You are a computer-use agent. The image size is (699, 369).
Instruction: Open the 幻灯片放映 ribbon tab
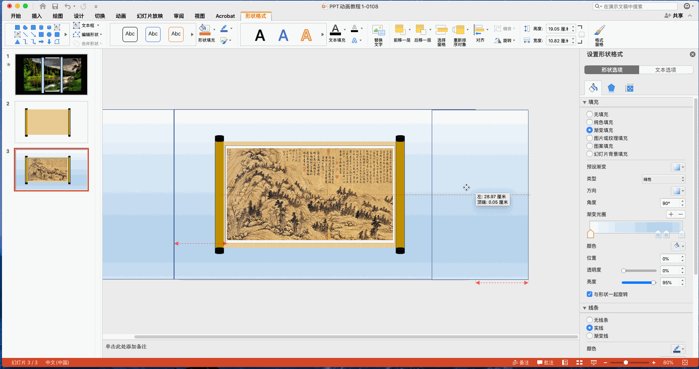coord(150,16)
